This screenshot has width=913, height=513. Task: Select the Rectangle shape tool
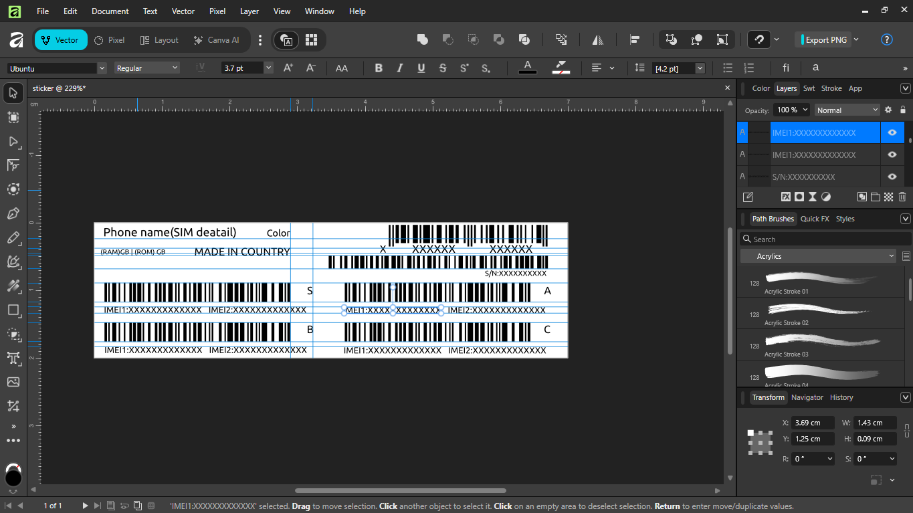[13, 310]
